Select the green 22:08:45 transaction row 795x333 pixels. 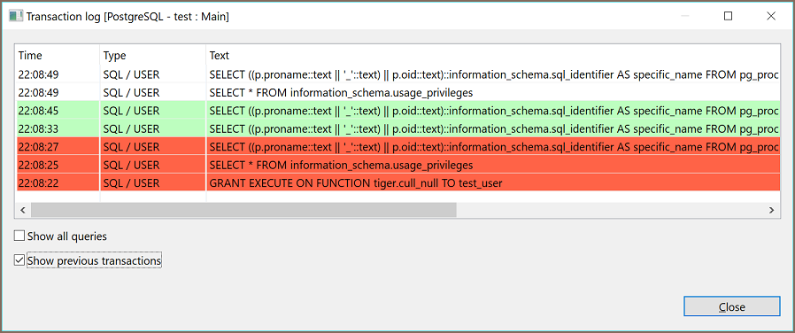(x=398, y=110)
